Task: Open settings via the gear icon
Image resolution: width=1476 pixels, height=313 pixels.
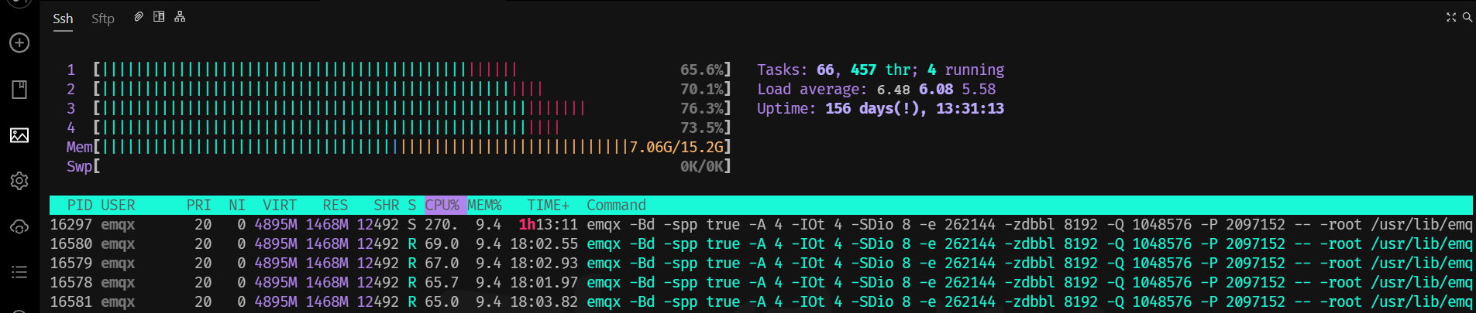Action: 19,181
